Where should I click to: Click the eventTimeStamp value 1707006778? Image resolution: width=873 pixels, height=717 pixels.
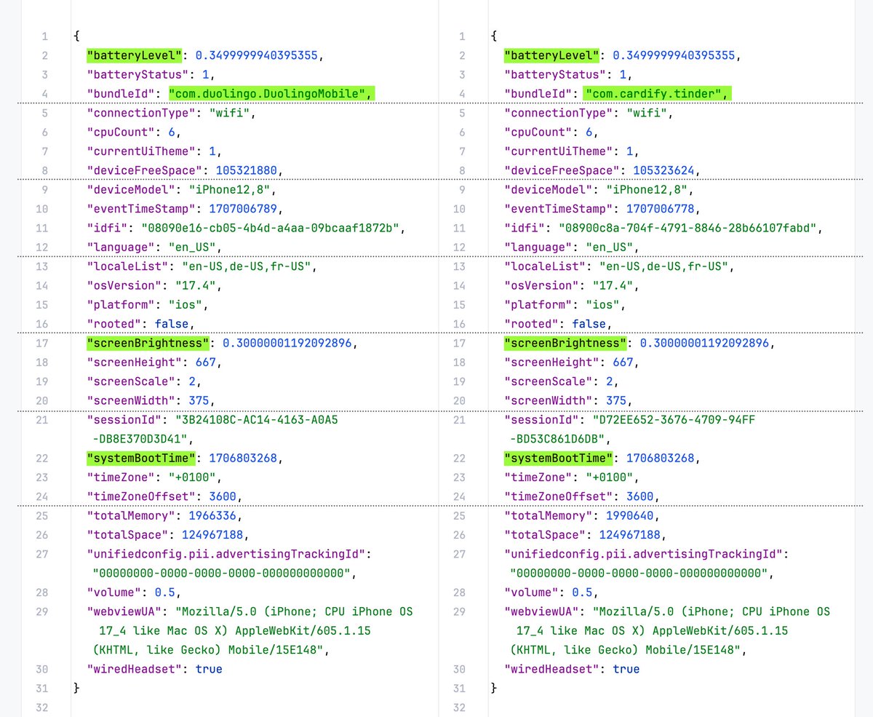click(x=661, y=209)
